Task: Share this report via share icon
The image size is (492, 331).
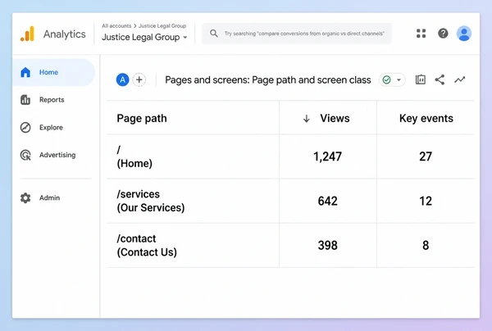Action: (440, 80)
